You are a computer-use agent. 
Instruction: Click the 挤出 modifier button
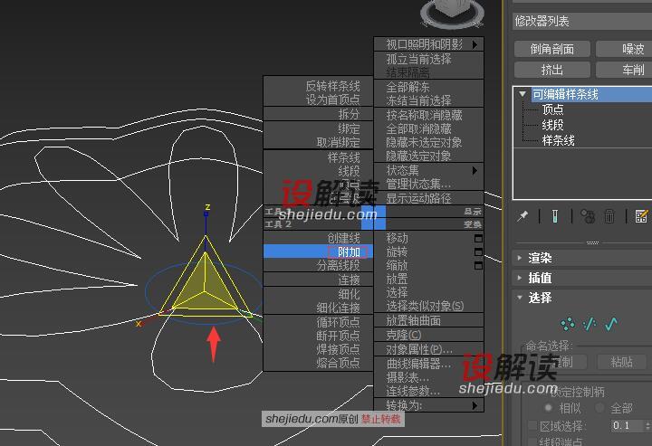552,70
